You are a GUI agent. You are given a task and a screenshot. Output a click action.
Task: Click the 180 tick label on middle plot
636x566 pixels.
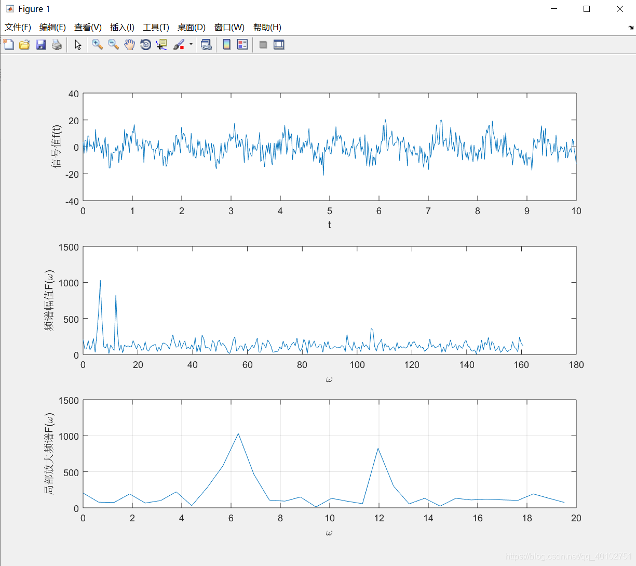click(576, 364)
